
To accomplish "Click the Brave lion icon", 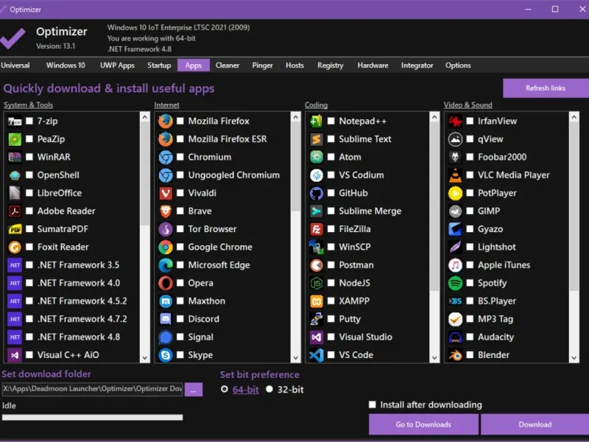I will [165, 211].
